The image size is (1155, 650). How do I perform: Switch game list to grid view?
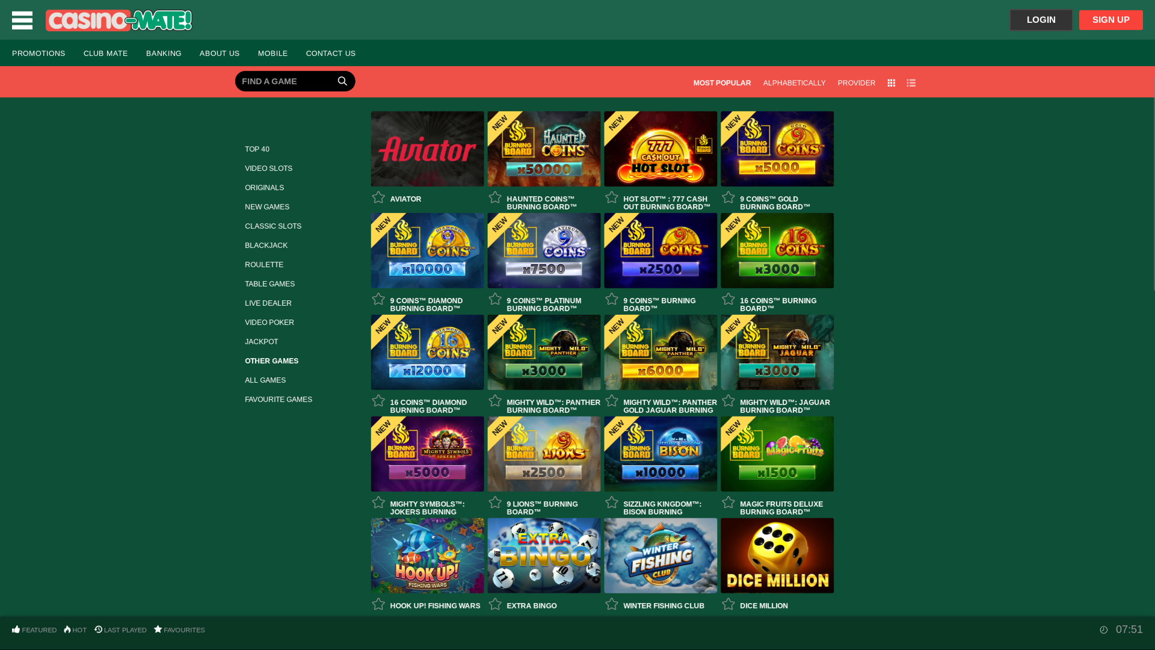(891, 82)
